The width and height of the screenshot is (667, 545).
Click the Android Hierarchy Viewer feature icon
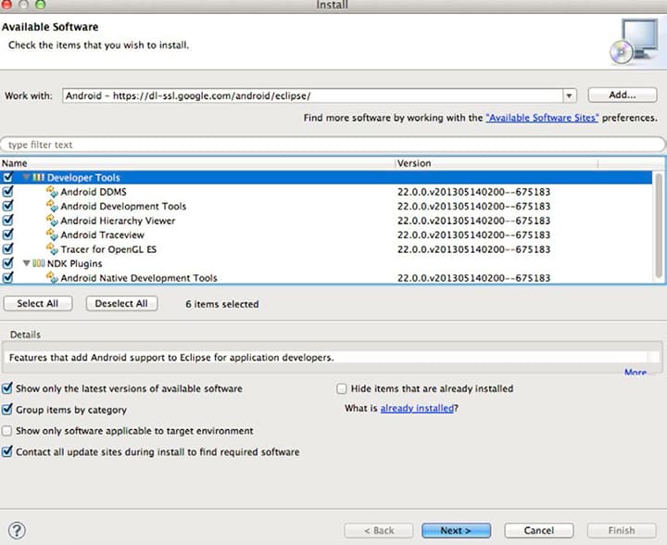(52, 221)
